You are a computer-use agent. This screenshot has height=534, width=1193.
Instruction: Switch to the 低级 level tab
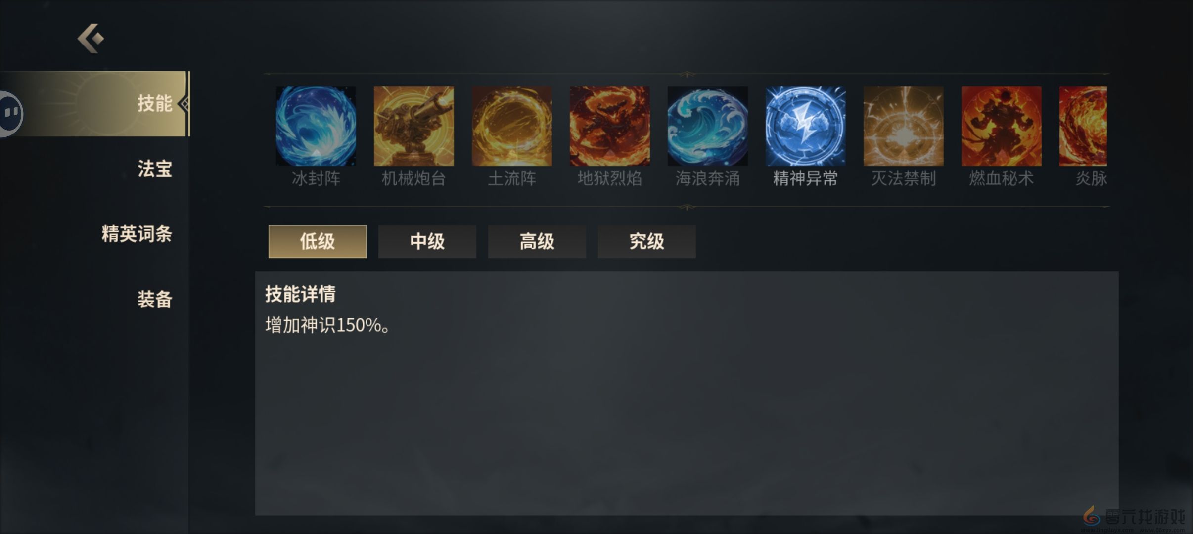coord(317,241)
